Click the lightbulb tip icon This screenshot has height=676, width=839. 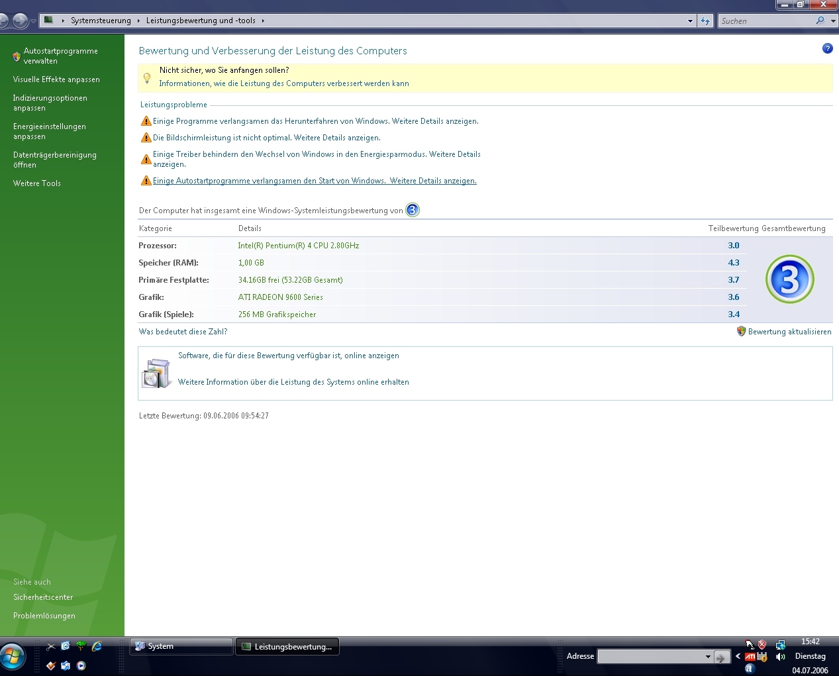point(147,78)
